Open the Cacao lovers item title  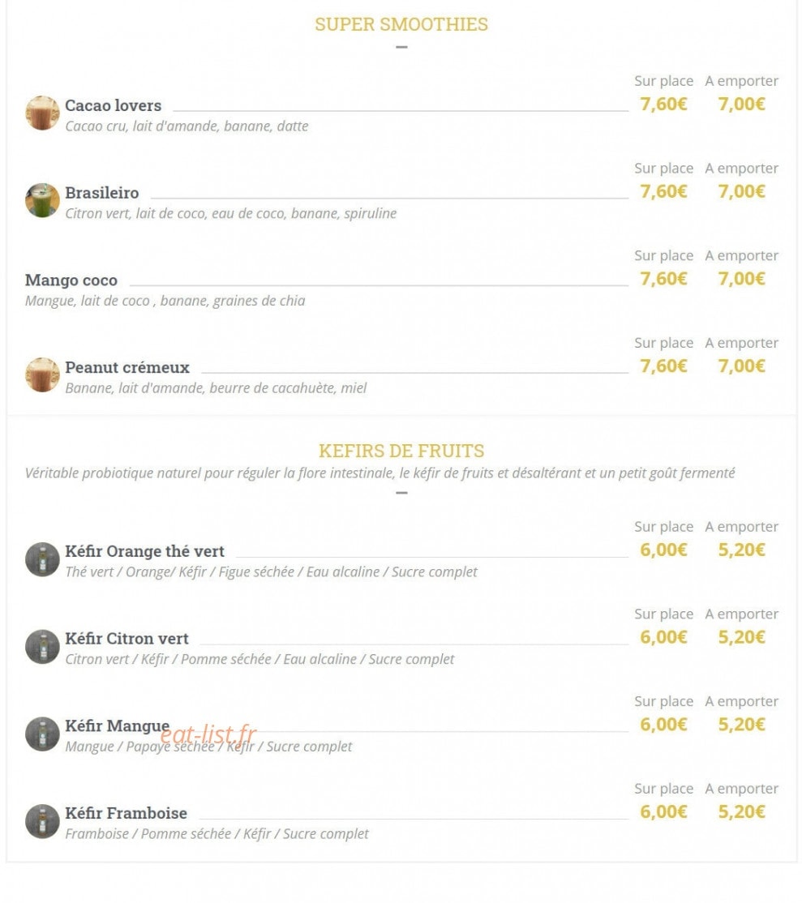tap(113, 105)
